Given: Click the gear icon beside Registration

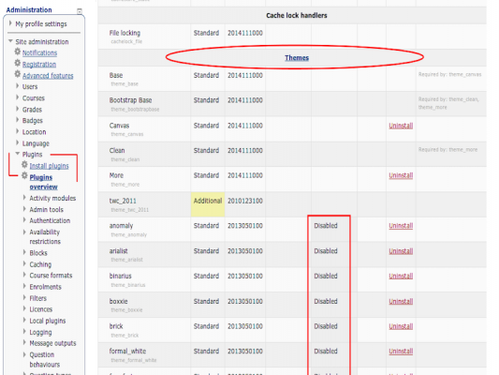Looking at the screenshot, I should pos(18,63).
